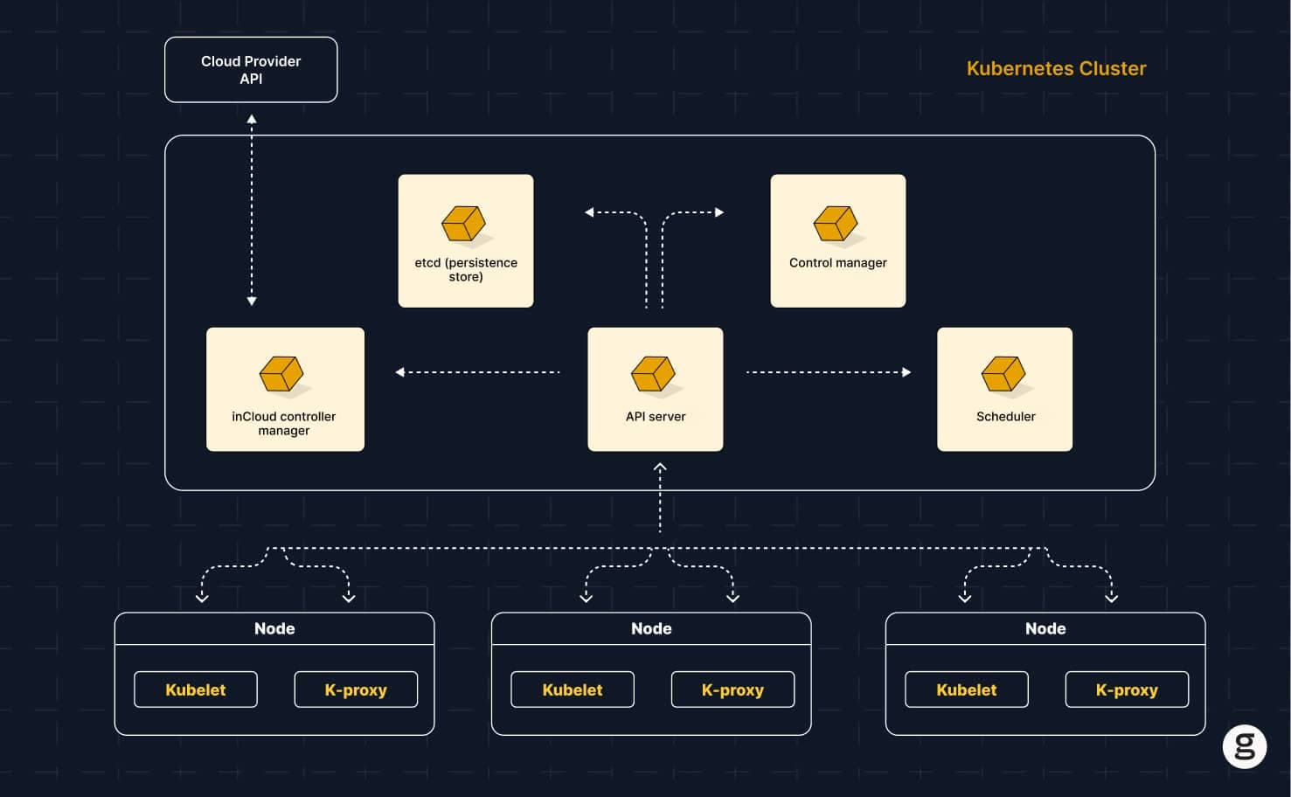Click the Kubelet box in right Node
Viewport: 1291px width, 797px height.
(x=967, y=690)
